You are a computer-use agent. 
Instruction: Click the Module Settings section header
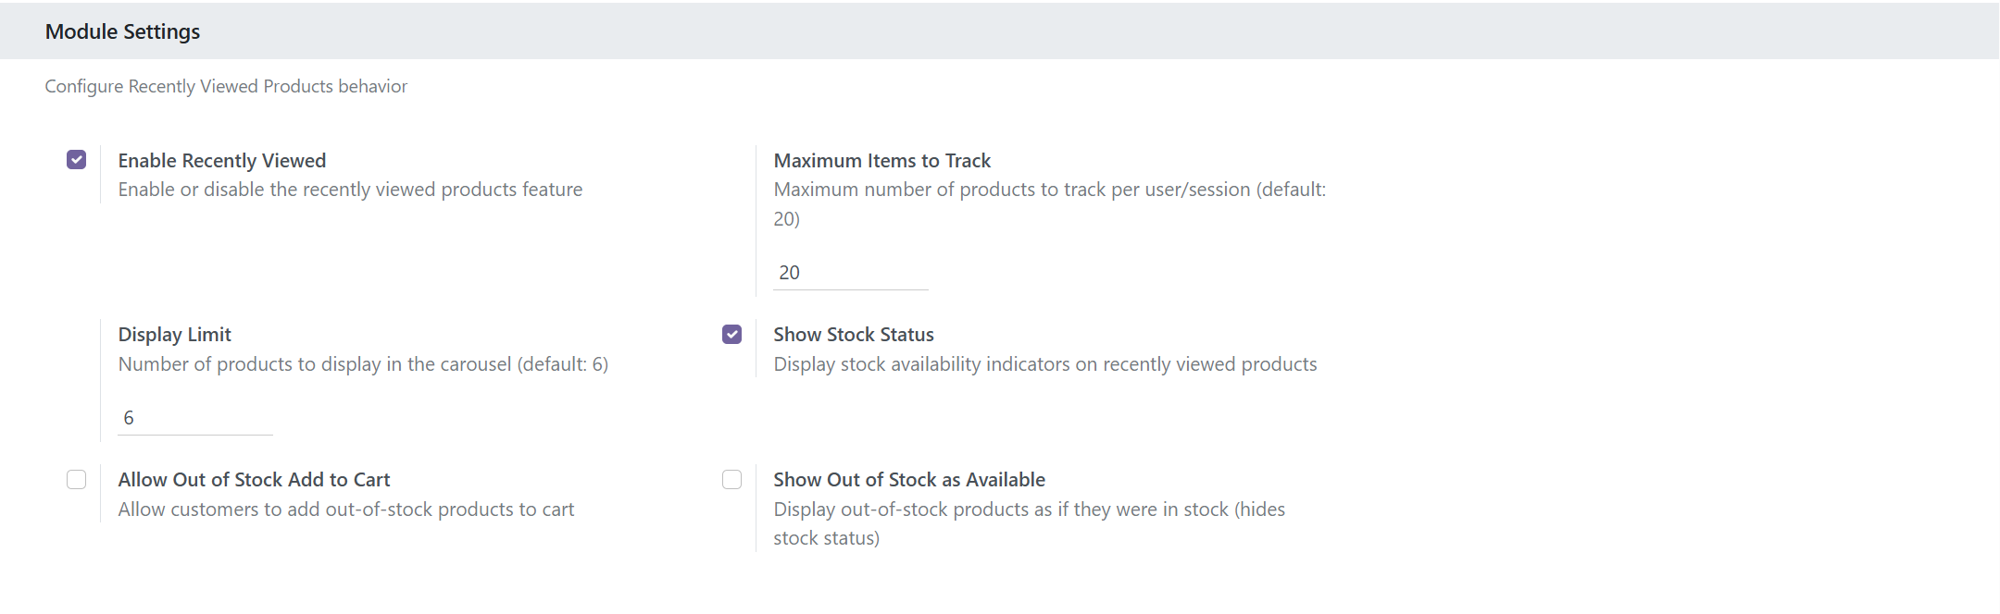tap(123, 31)
